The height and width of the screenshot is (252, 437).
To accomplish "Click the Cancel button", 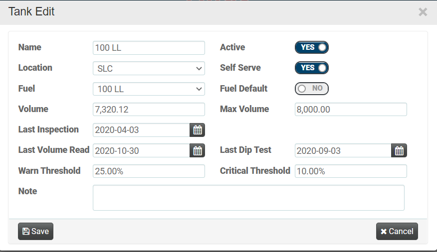I will click(397, 231).
